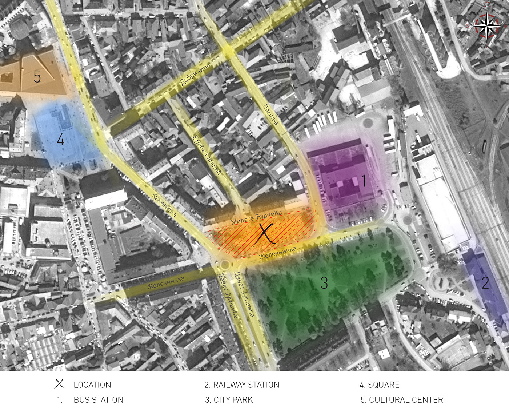
Task: Select number 5 on the orange cultural center
Action: click(37, 76)
